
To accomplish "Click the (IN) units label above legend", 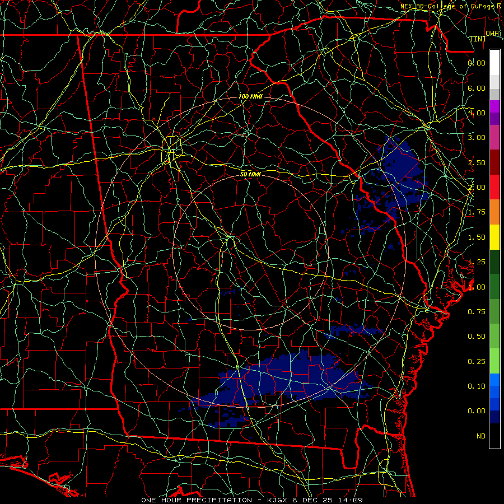I will point(478,39).
